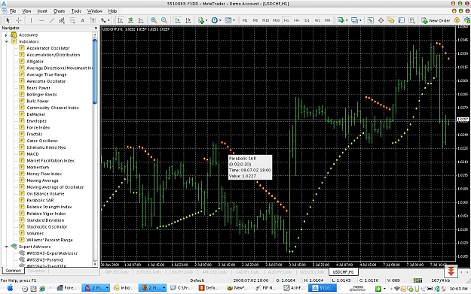Select MACD indicator in Navigator
The width and height of the screenshot is (471, 294).
click(32, 154)
